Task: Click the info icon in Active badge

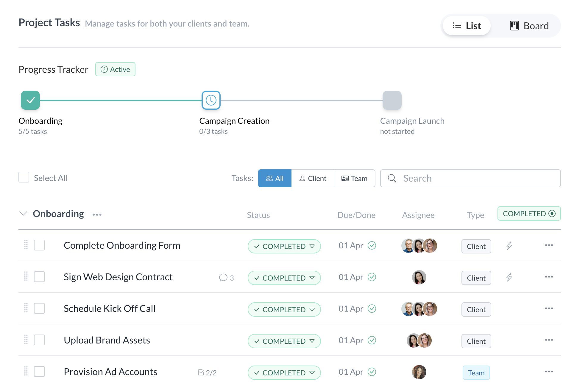Action: tap(104, 69)
